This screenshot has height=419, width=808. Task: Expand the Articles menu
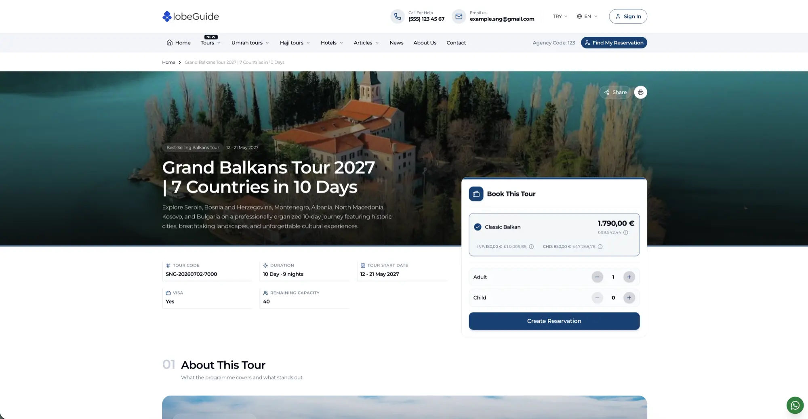click(366, 43)
